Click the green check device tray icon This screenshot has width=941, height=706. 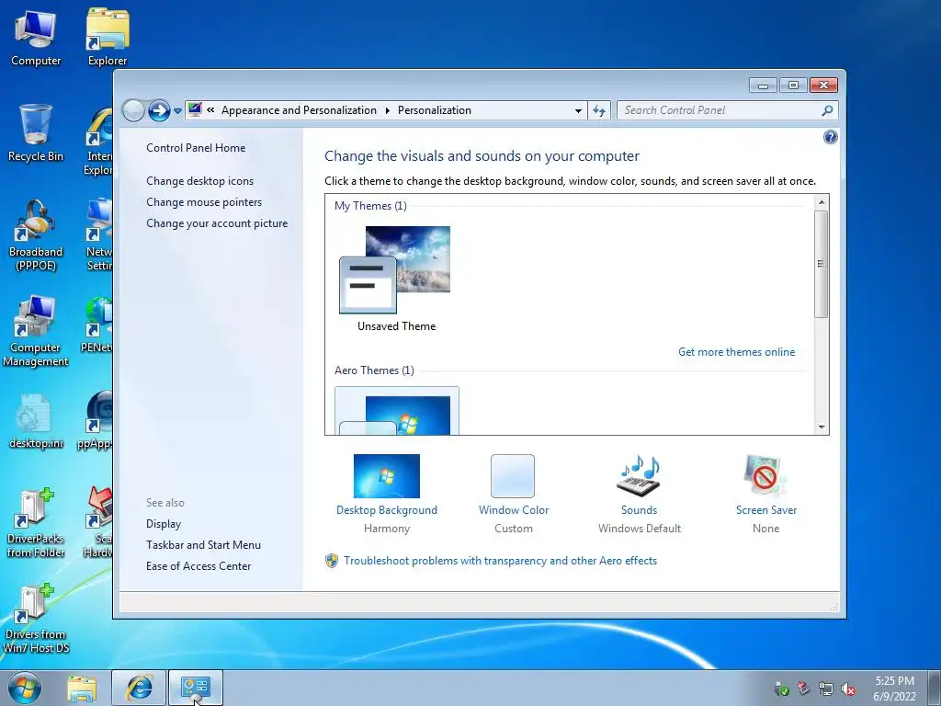(781, 689)
